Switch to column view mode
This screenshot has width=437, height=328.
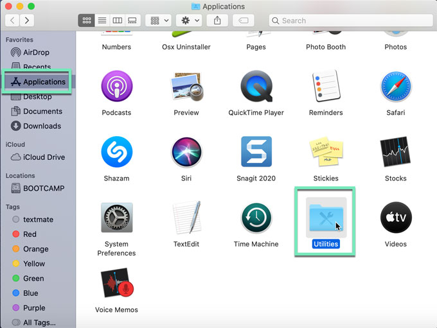tap(117, 21)
